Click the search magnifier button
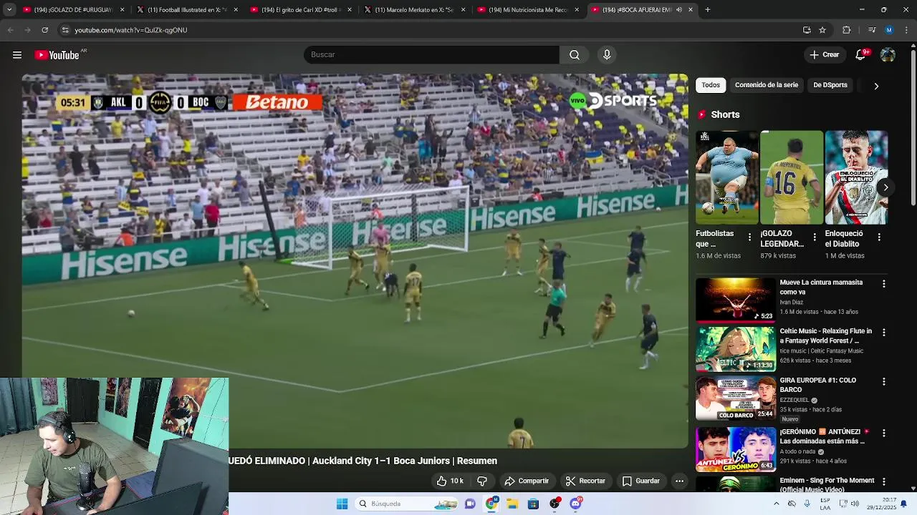 point(575,55)
